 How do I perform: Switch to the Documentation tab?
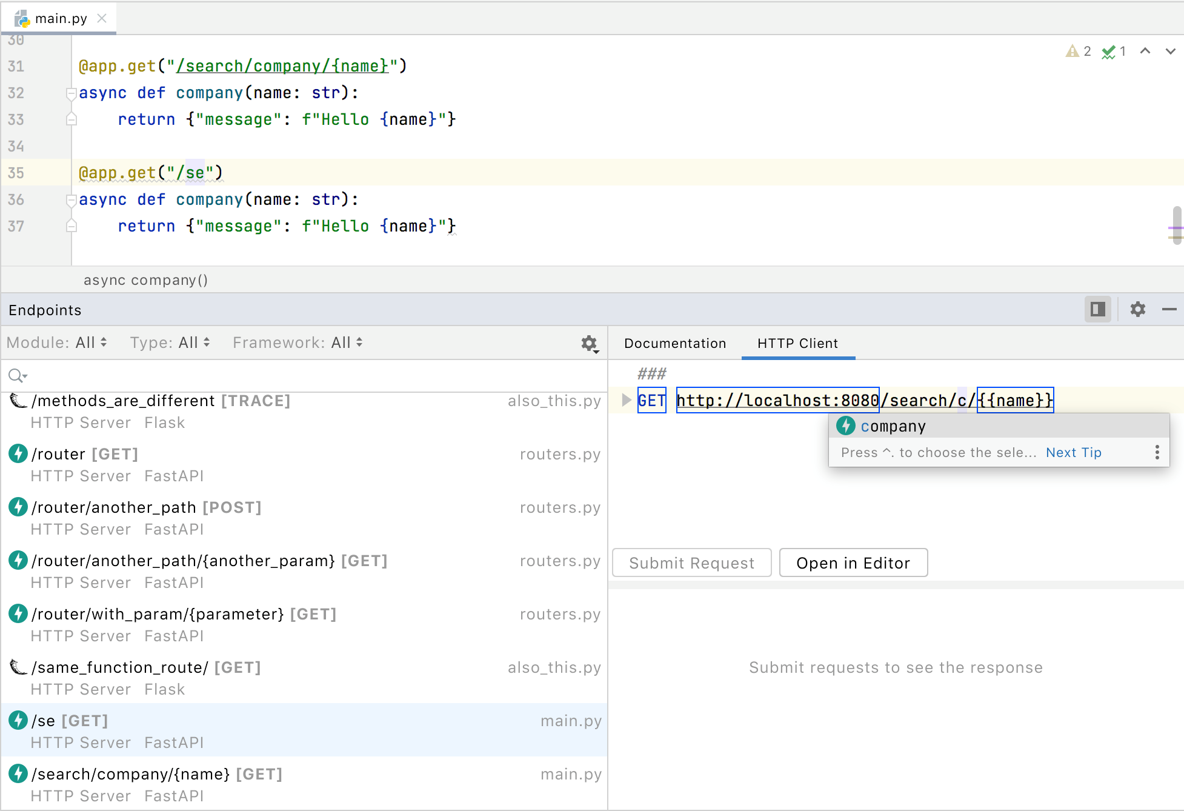coord(674,343)
